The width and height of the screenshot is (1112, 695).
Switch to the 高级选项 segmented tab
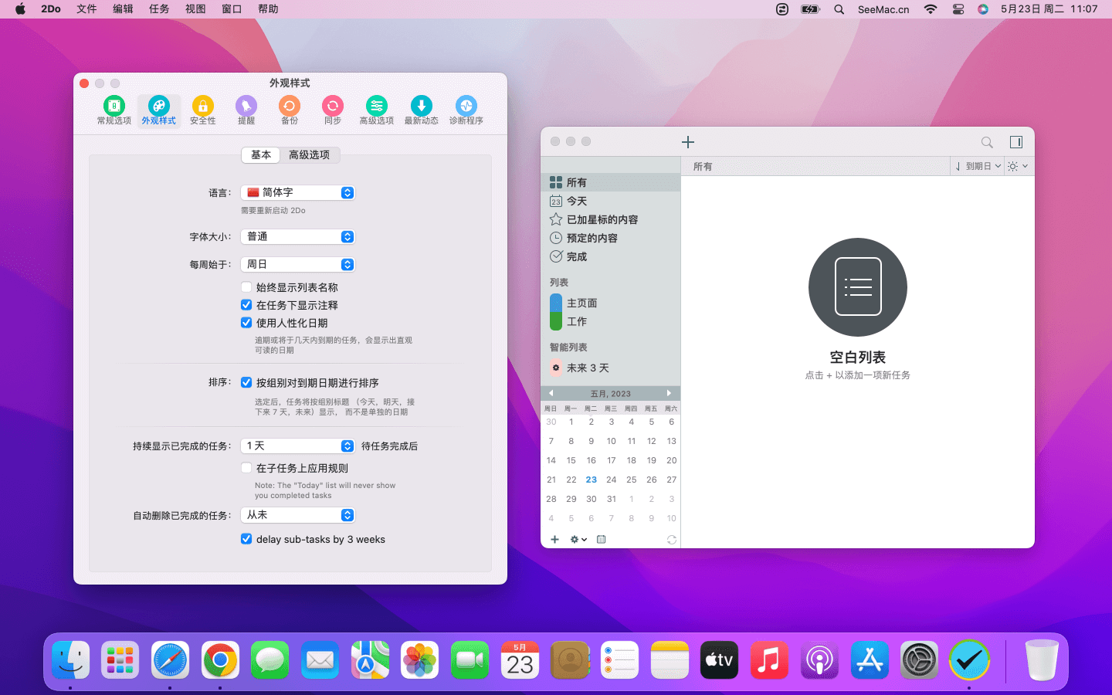(309, 155)
